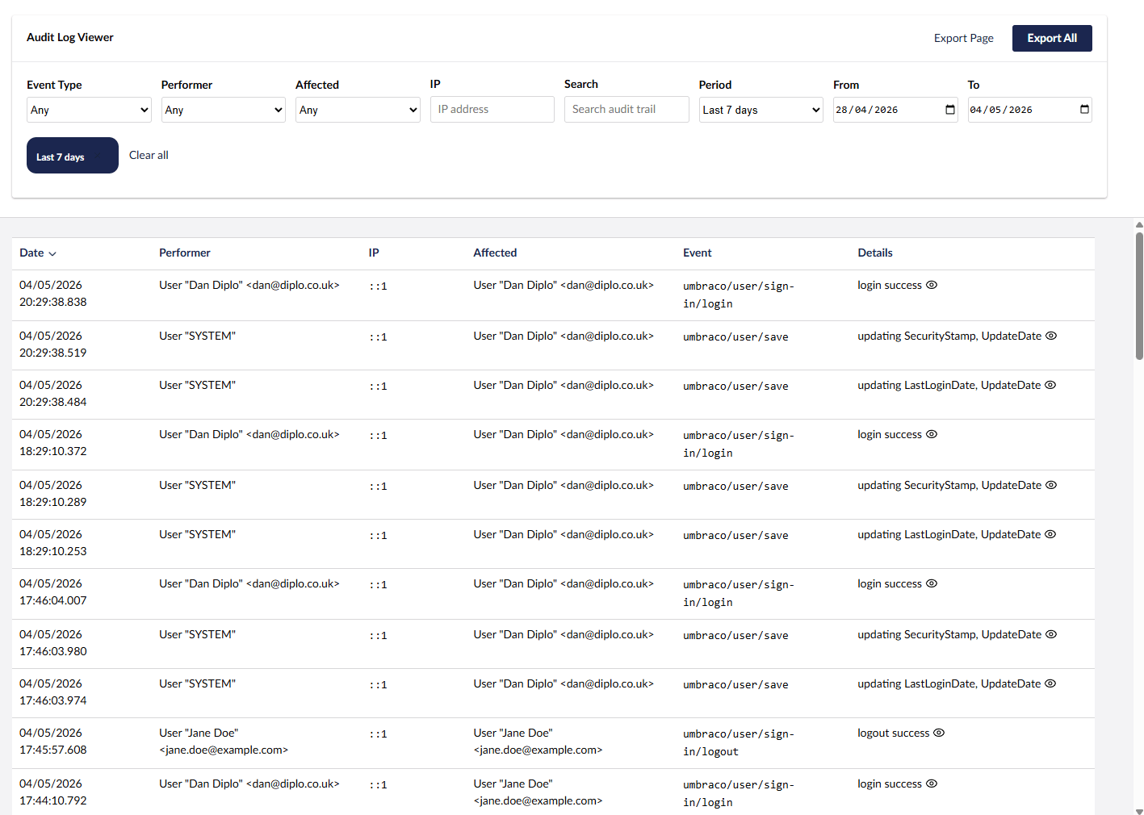
Task: Remove the Last 7 days filter chip
Action: [73, 156]
